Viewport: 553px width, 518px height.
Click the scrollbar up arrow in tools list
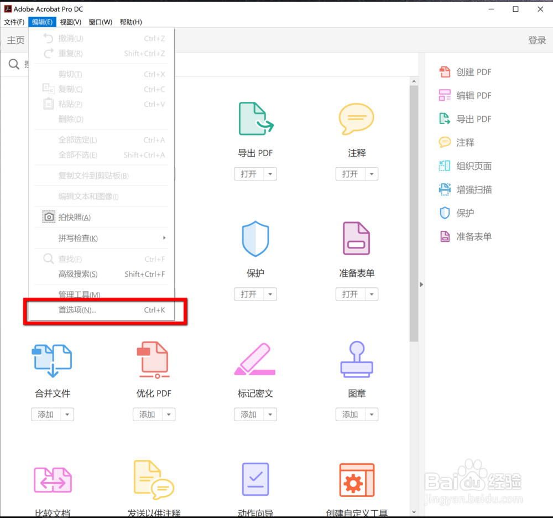414,81
